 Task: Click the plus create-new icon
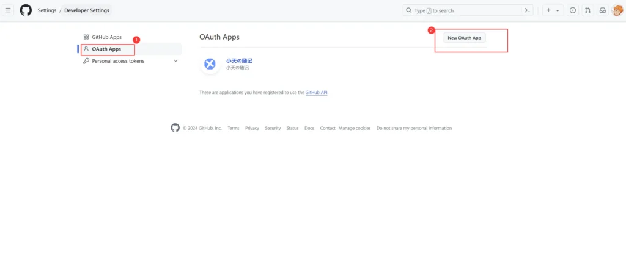[x=548, y=10]
